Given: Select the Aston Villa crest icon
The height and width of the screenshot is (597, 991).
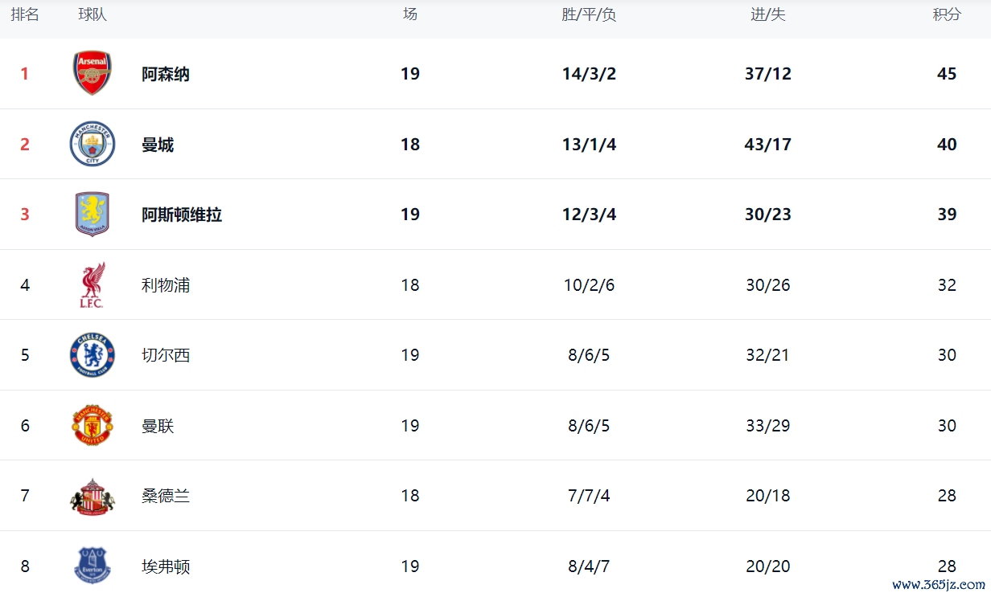Looking at the screenshot, I should [93, 214].
